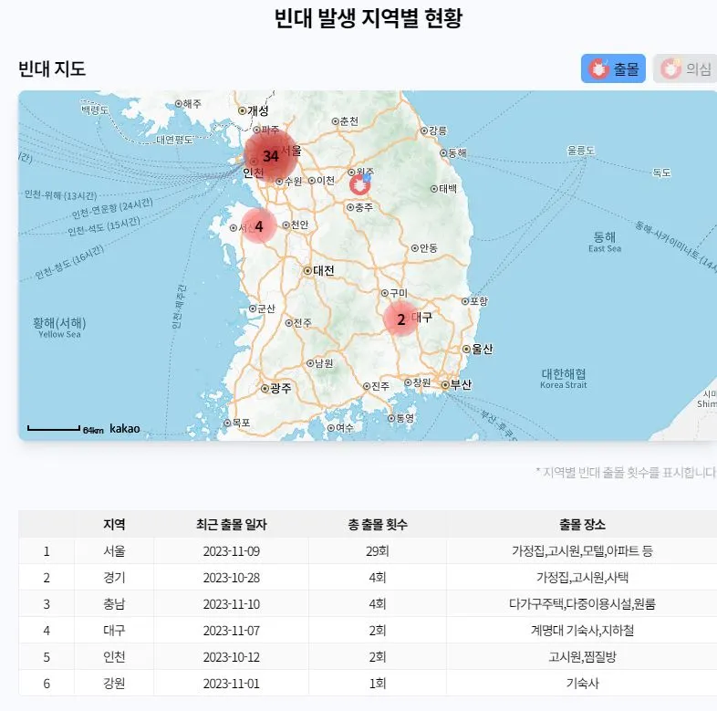Click the 울산 city label on map
717x711 pixels.
click(x=482, y=349)
